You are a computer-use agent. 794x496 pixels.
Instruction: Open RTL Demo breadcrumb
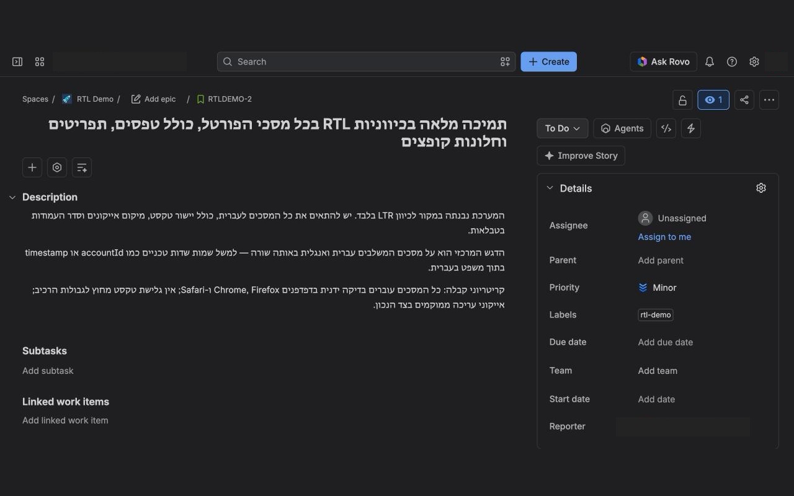coord(88,99)
